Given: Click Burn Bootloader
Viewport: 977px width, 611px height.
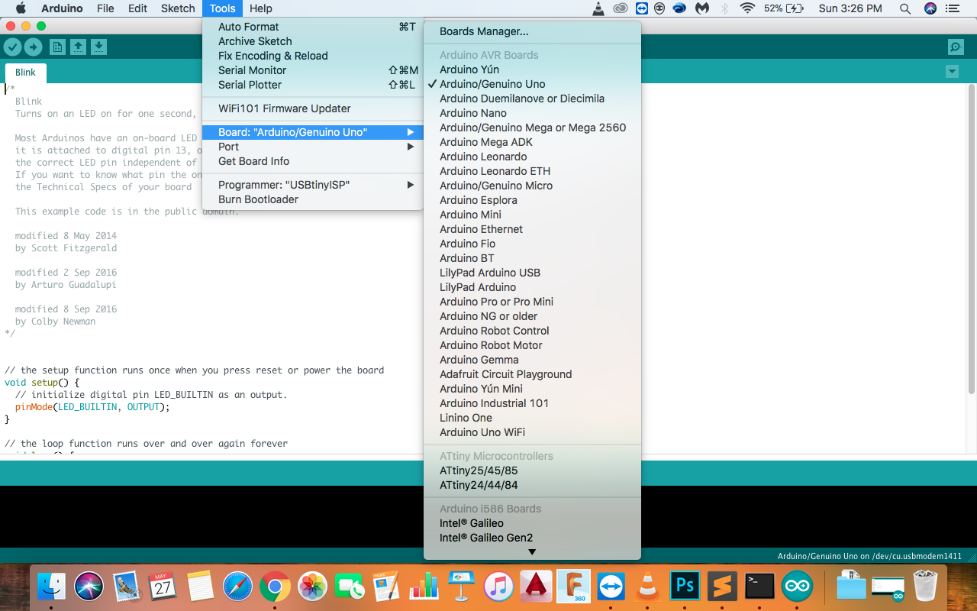Looking at the screenshot, I should tap(312, 199).
